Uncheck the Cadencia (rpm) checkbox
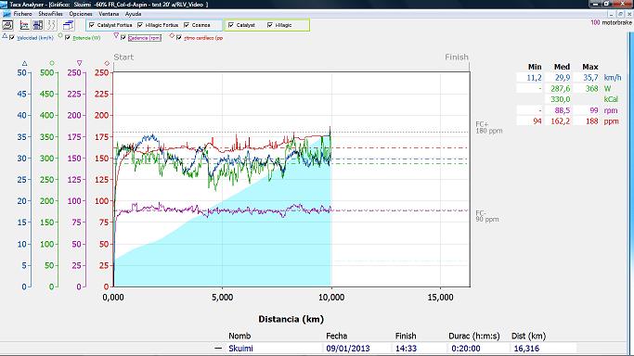 coord(123,37)
